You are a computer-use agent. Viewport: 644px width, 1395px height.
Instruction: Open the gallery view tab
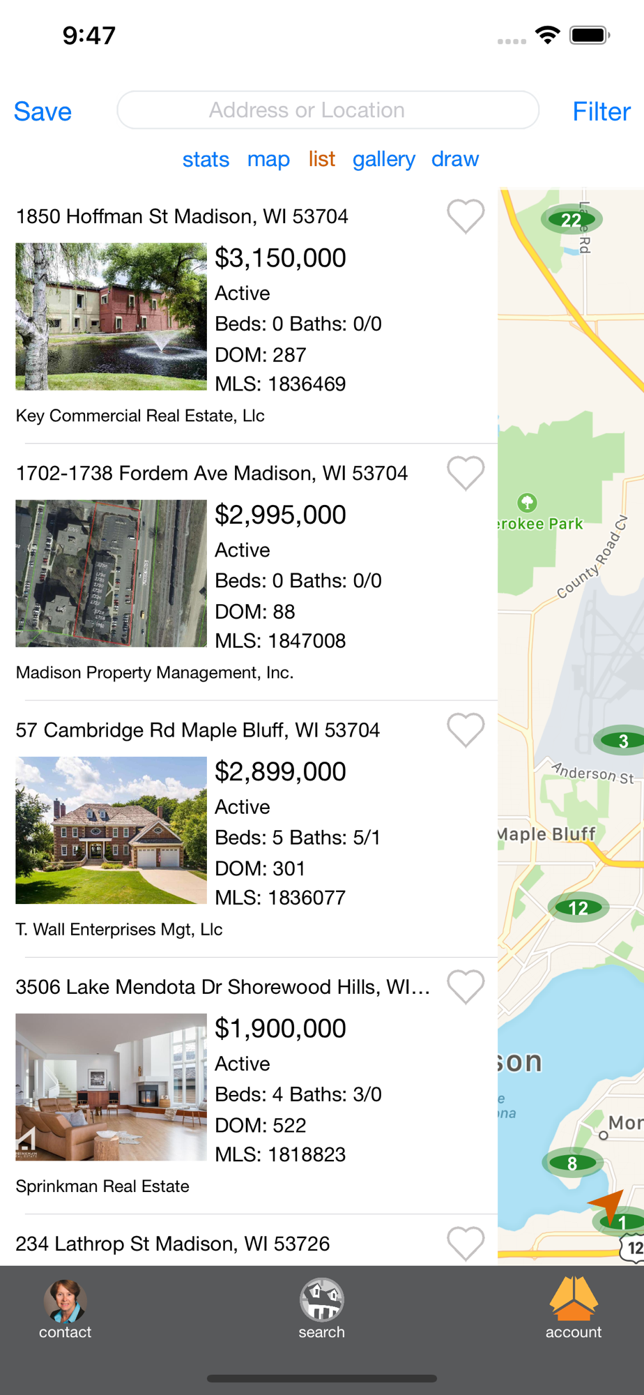(x=383, y=159)
